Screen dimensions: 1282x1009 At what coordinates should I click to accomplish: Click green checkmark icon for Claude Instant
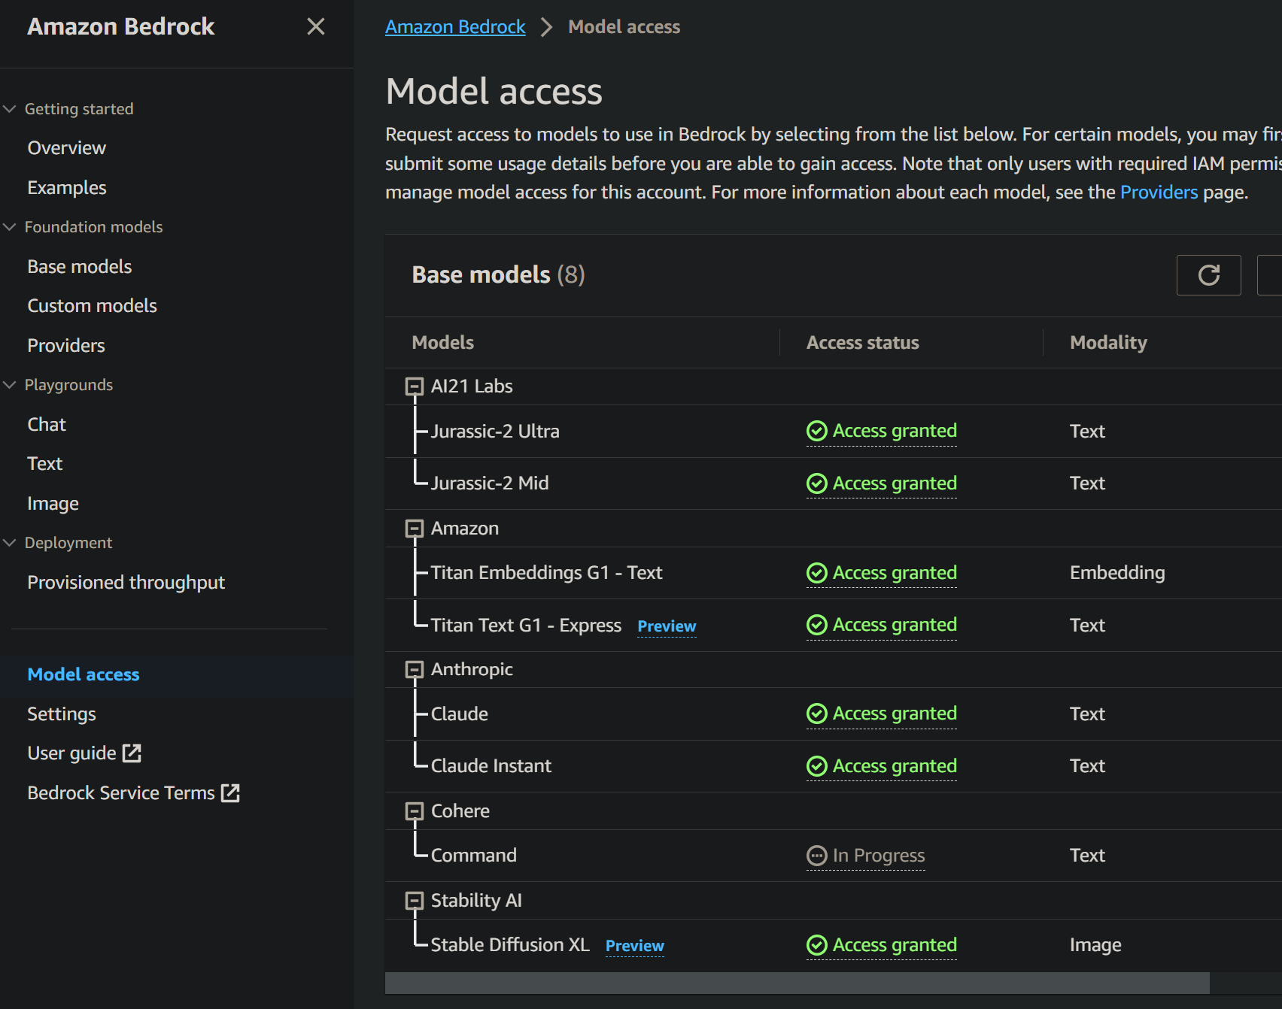coord(816,766)
